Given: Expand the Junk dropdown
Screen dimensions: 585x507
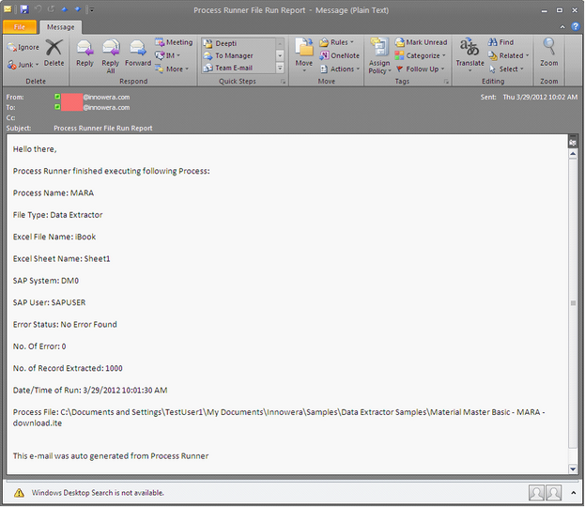Looking at the screenshot, I should pos(23,65).
